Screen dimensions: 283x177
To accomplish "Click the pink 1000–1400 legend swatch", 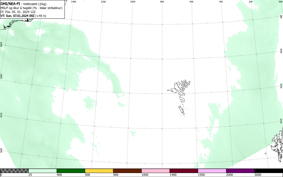I will pyautogui.click(x=156, y=171).
